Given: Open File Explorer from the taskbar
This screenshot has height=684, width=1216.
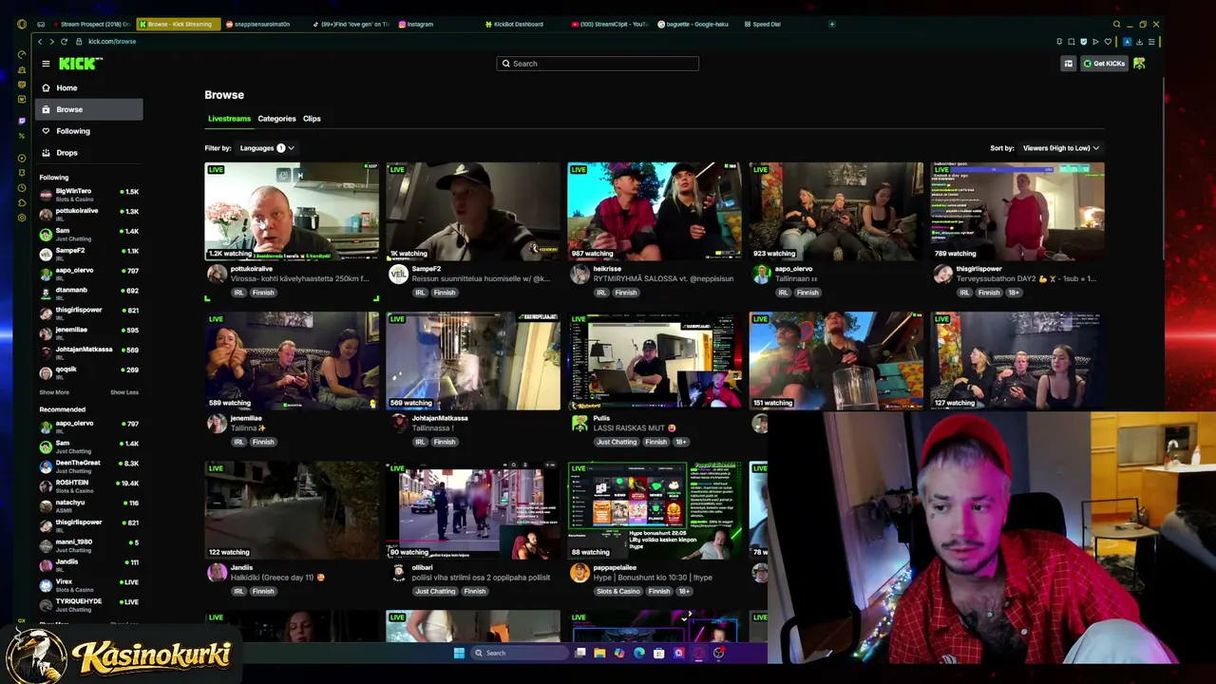Looking at the screenshot, I should (599, 653).
